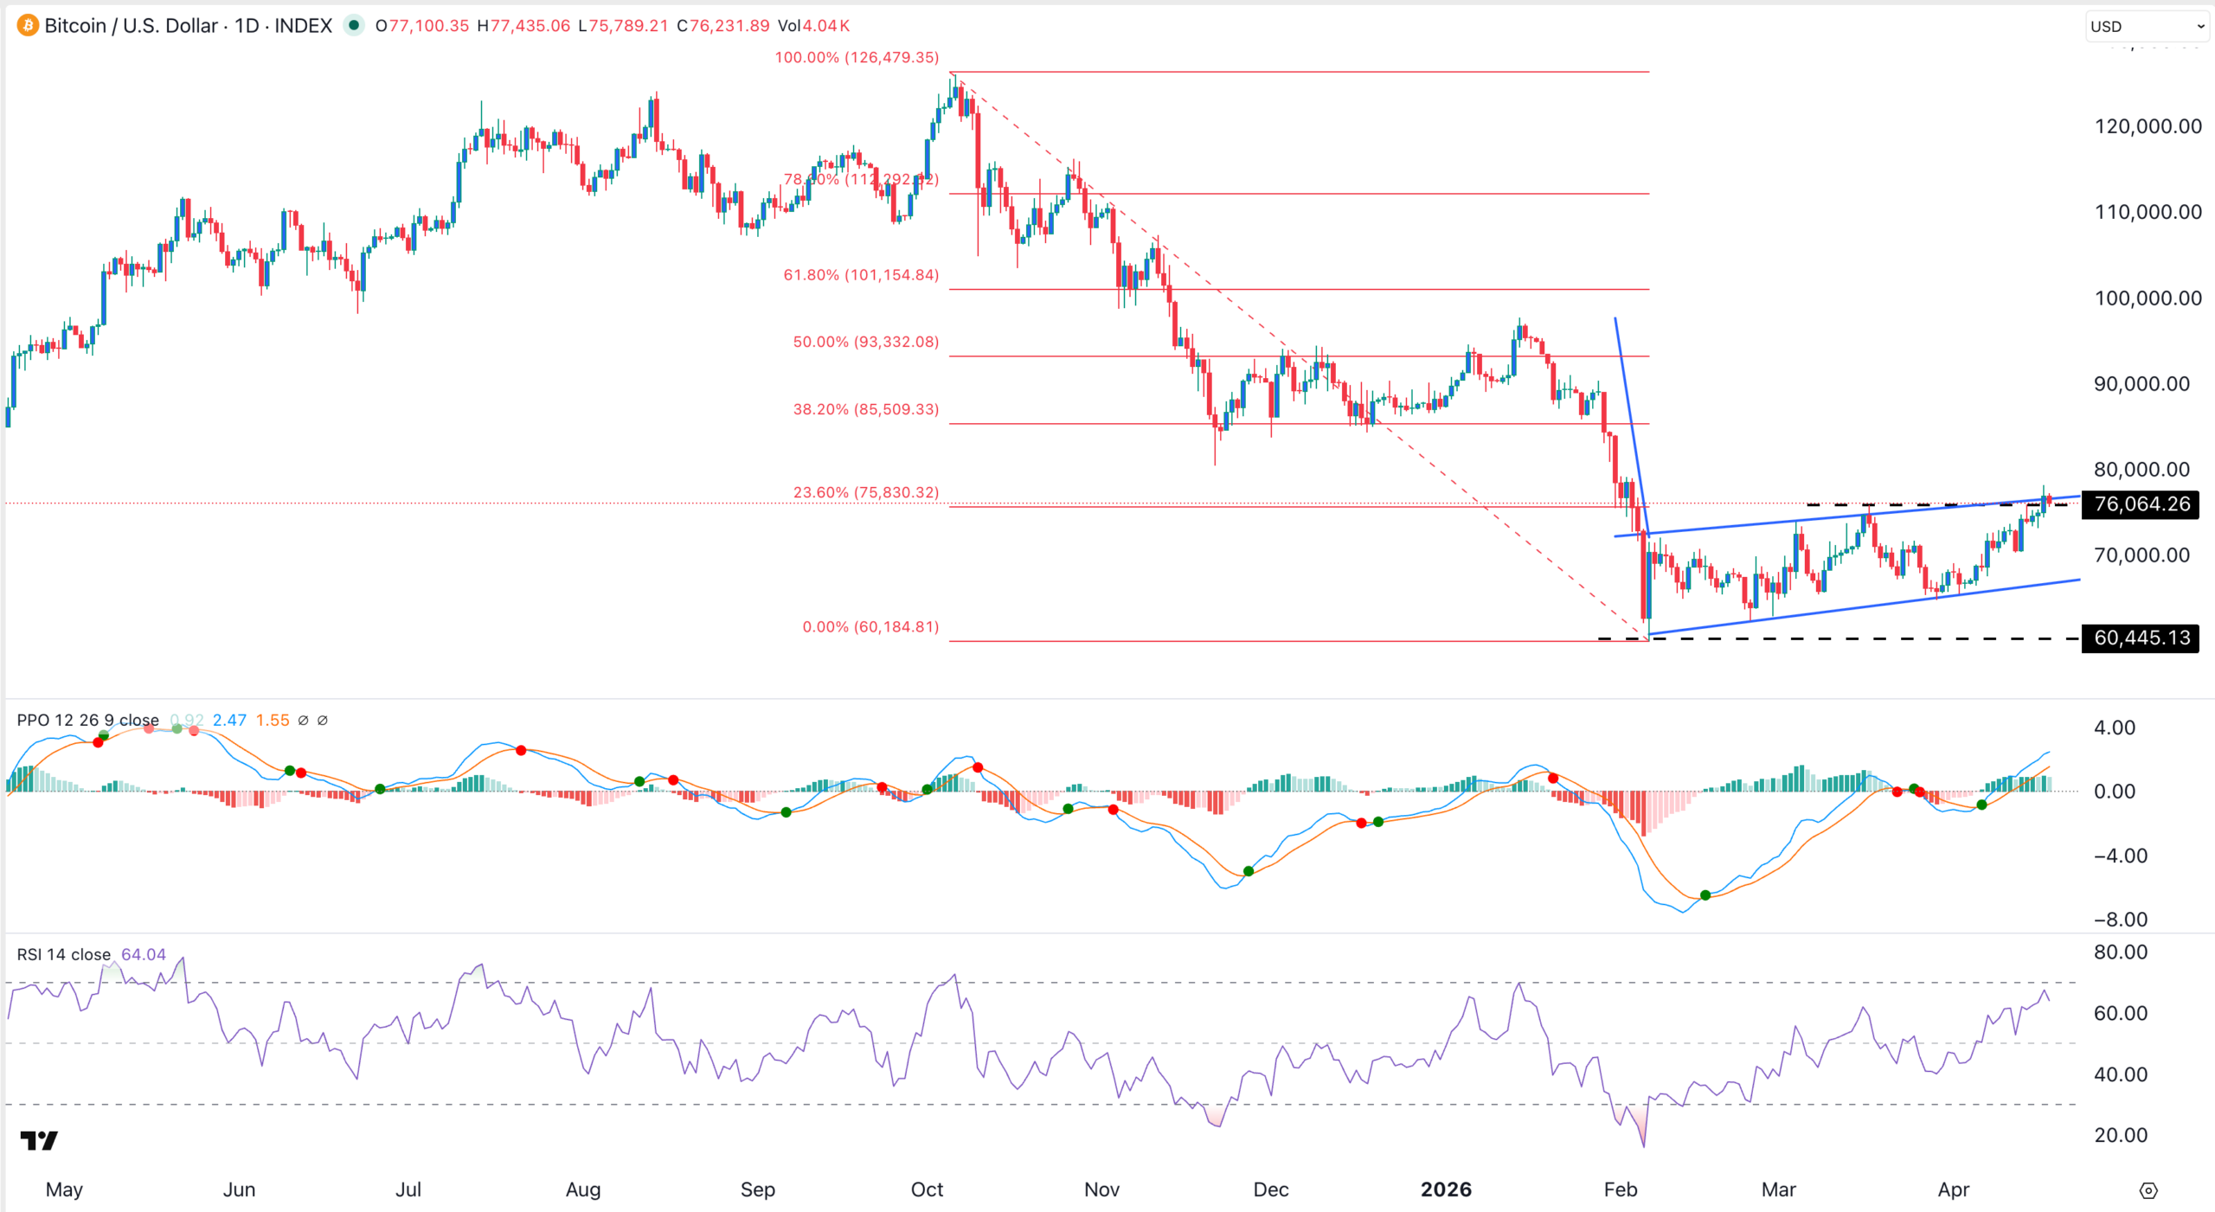Click the high price H77,435.06 readout
The width and height of the screenshot is (2215, 1212).
pos(523,26)
